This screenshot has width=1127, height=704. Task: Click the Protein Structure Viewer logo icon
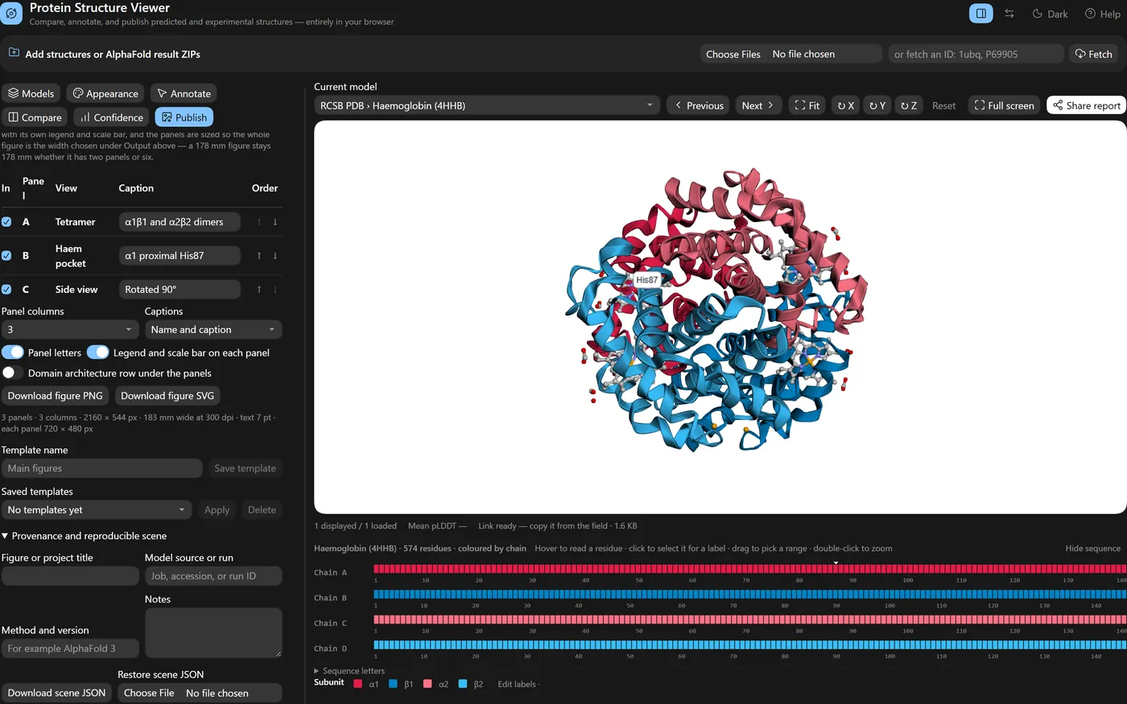click(11, 14)
